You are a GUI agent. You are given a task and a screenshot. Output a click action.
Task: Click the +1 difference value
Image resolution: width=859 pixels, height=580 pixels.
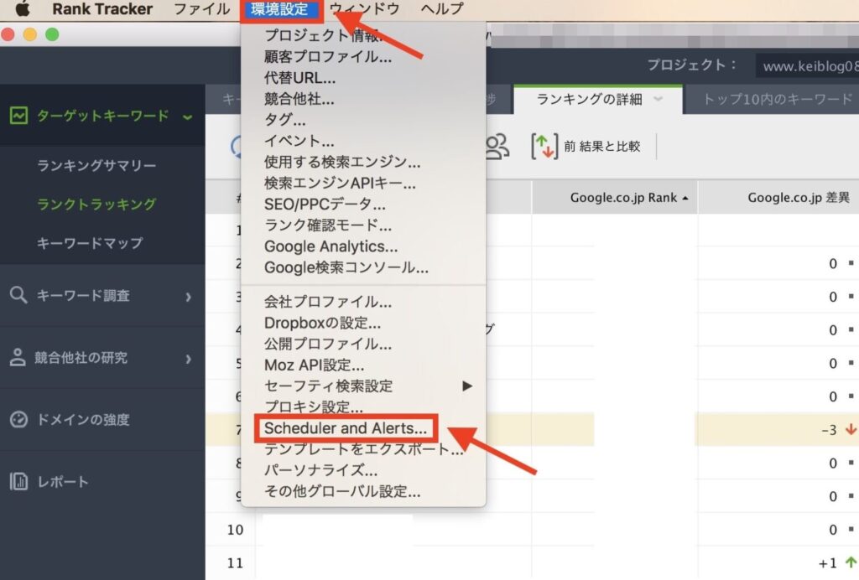[x=827, y=562]
